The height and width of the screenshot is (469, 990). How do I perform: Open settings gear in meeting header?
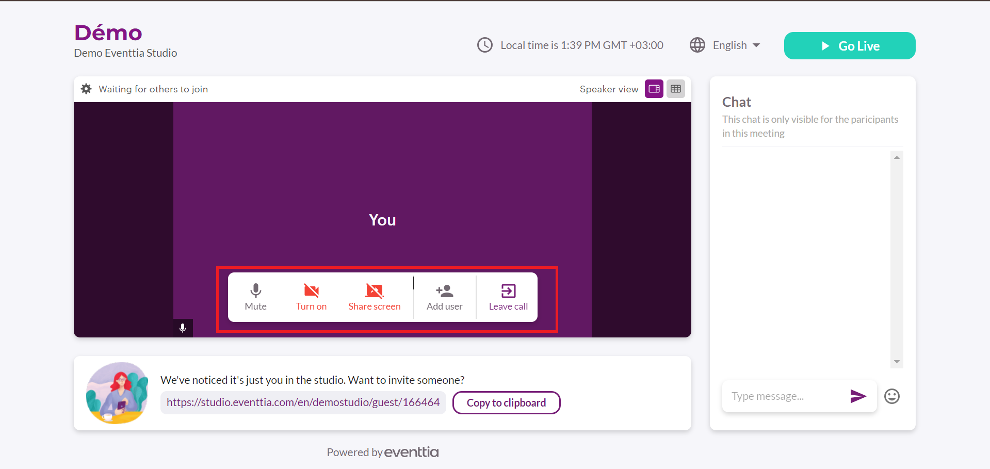tap(86, 89)
